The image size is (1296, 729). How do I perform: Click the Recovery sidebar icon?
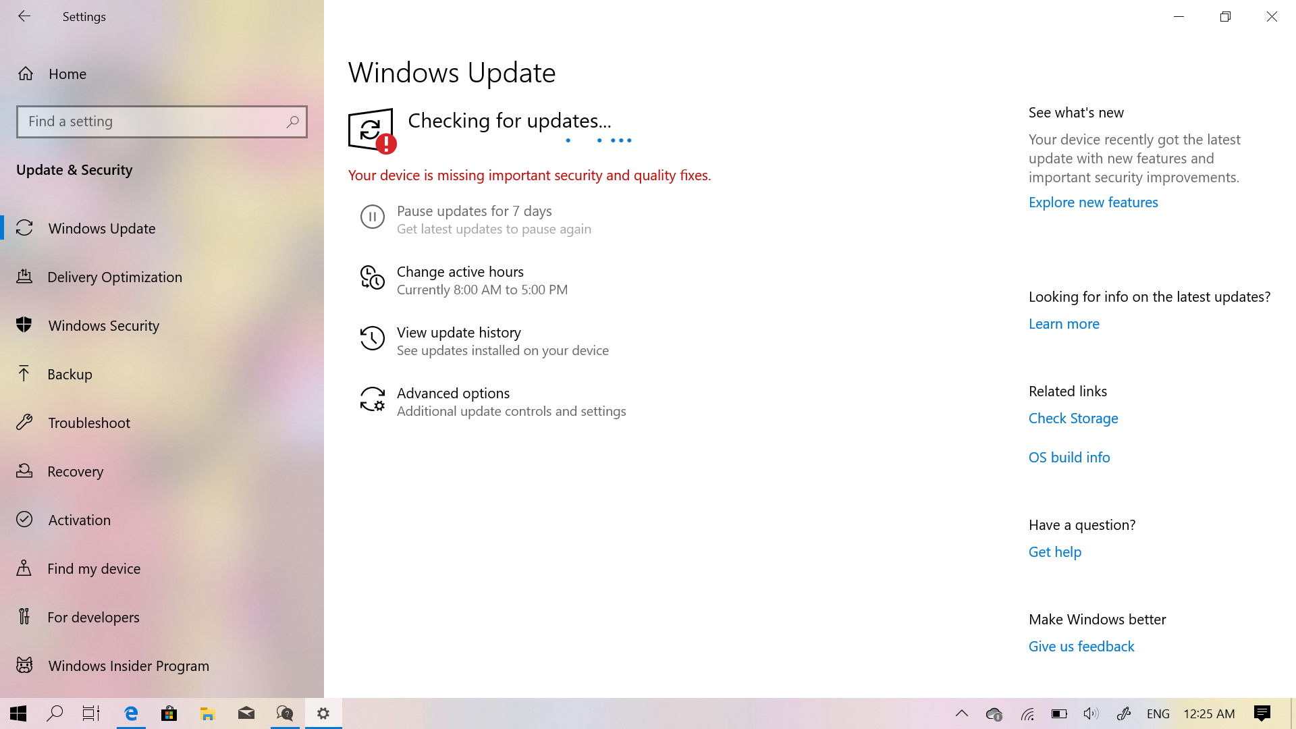tap(24, 471)
